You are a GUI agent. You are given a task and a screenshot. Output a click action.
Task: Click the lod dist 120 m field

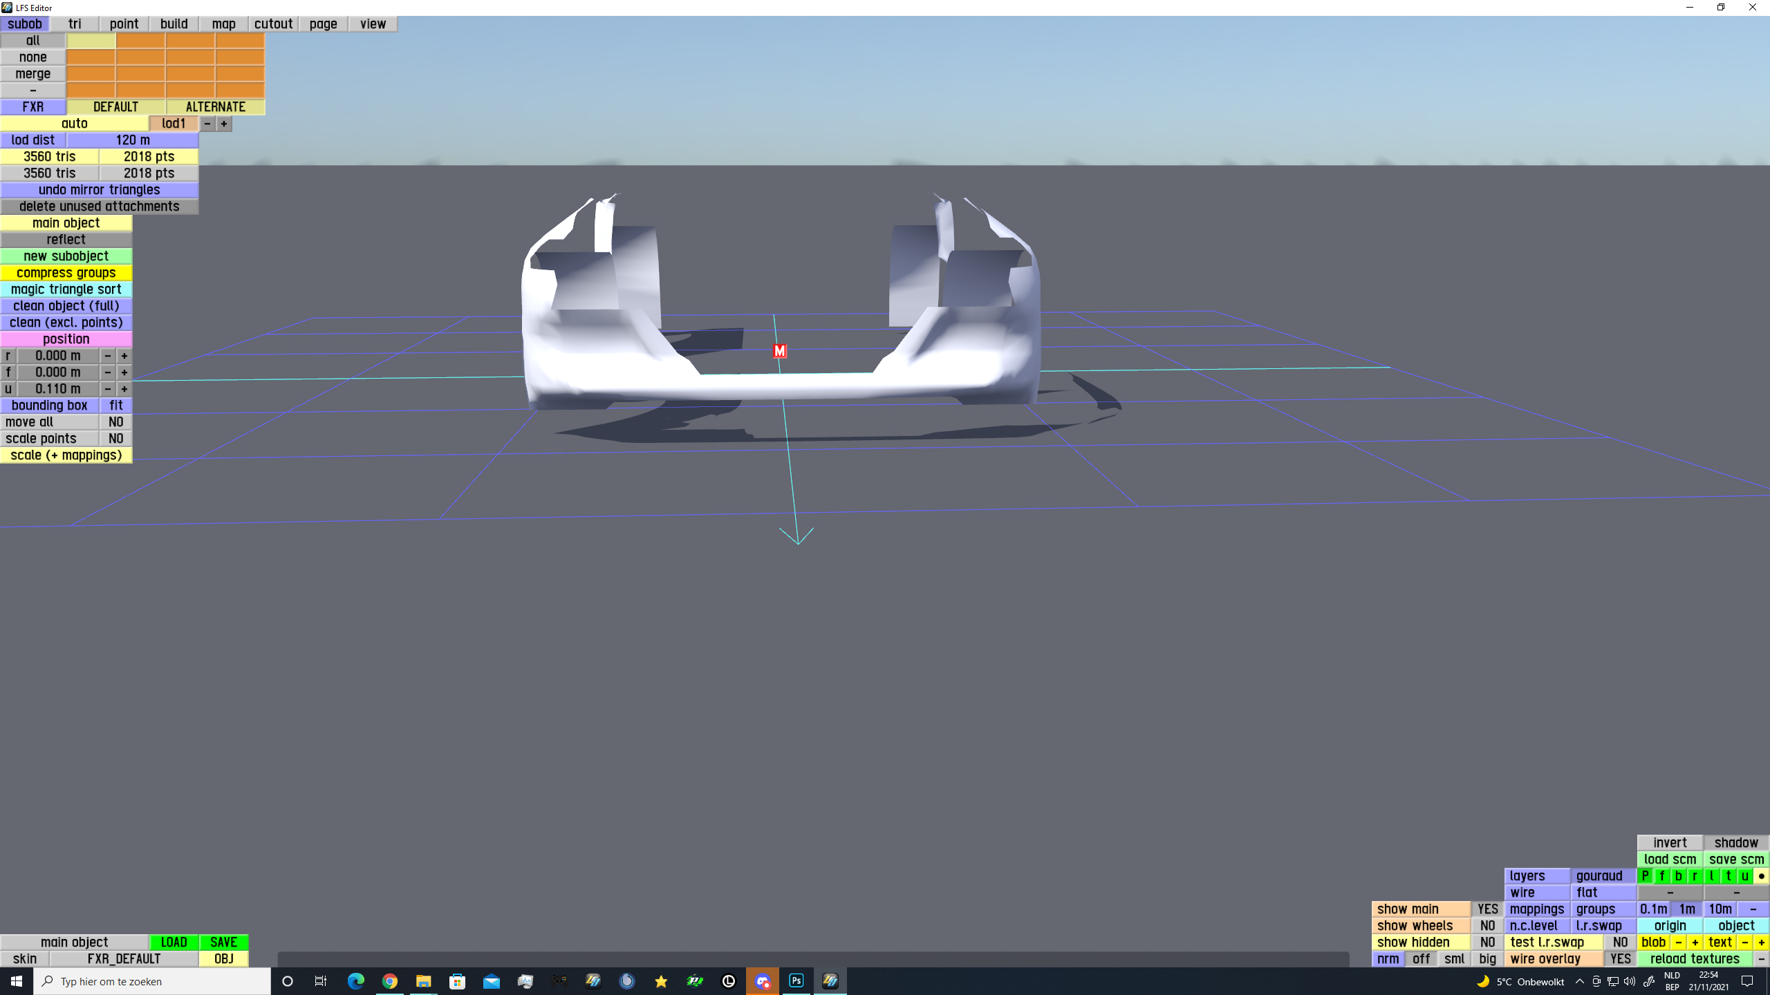point(133,140)
